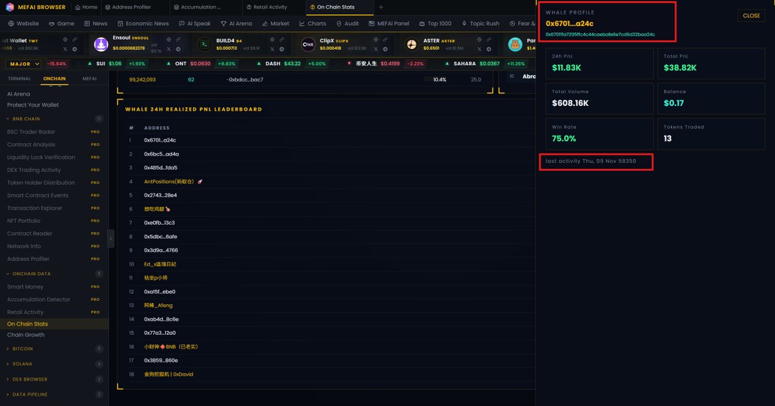Image resolution: width=775 pixels, height=406 pixels.
Task: Switch to the Accumulation browser tab
Action: (205, 7)
